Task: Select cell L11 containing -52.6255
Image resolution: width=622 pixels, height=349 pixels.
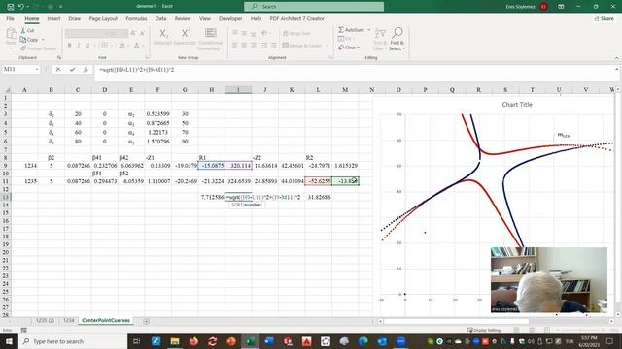Action: click(x=318, y=181)
